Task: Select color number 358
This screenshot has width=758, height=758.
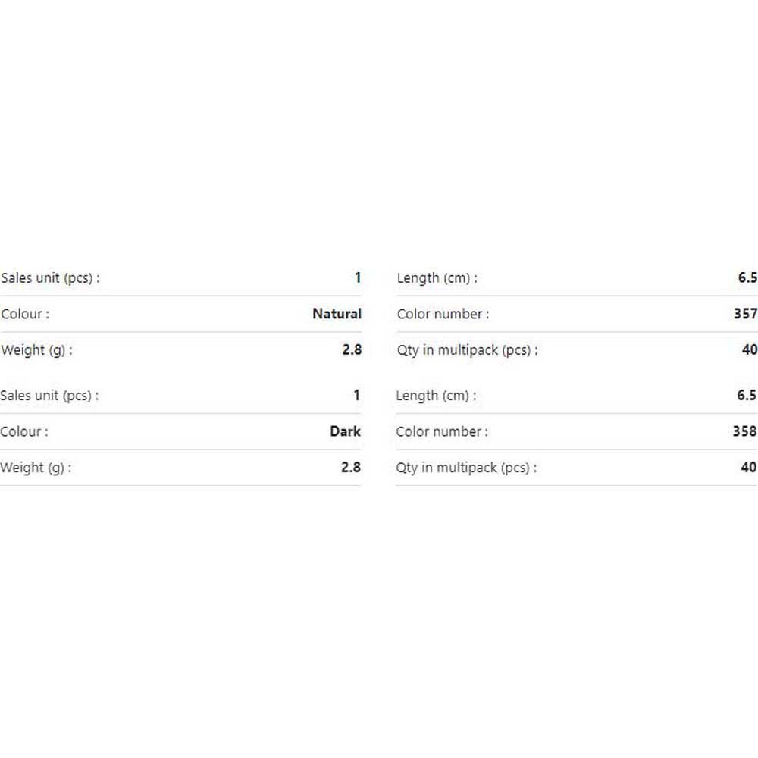Action: click(x=744, y=431)
